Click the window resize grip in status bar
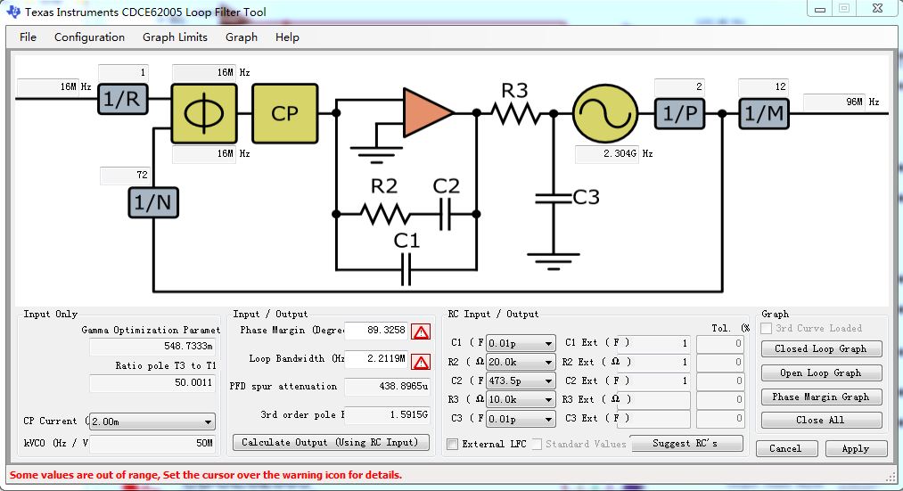The image size is (903, 491). coord(891,476)
